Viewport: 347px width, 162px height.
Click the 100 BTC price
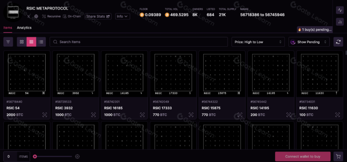point(306,115)
